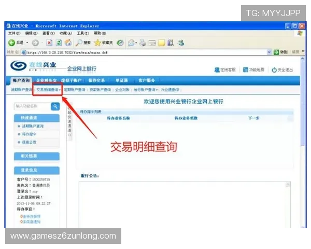The image size is (311, 249).
Task: Select the 企业财务室 tab
Action: coord(46,80)
